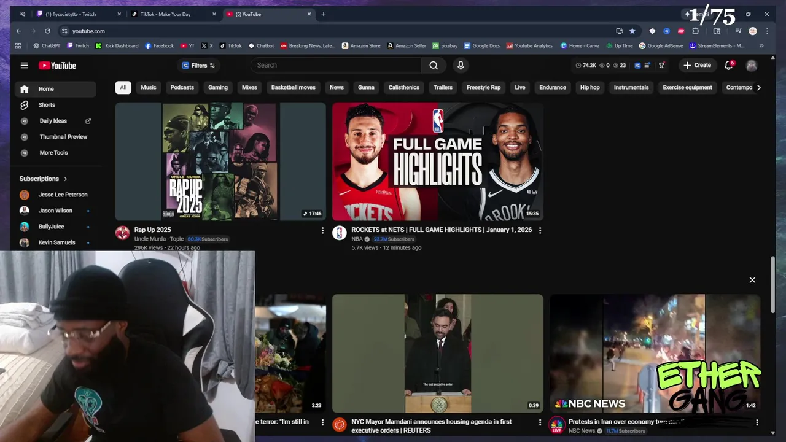Open the vidIQ blue icon in header

click(x=637, y=65)
